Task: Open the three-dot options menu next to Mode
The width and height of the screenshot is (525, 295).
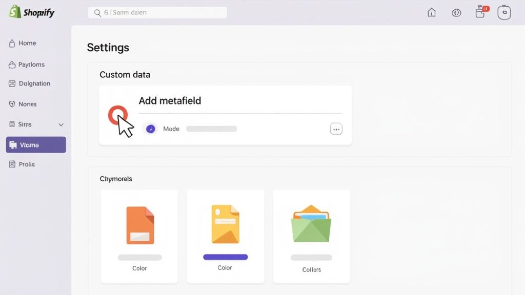Action: point(336,129)
